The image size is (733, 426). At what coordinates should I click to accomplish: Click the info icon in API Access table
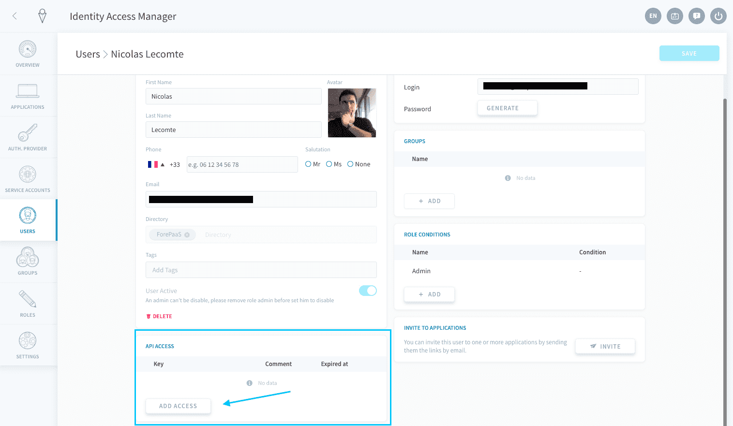click(249, 383)
